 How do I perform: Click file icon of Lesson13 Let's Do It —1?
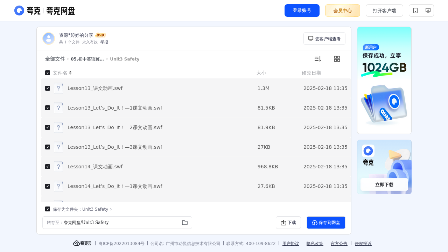point(58,108)
